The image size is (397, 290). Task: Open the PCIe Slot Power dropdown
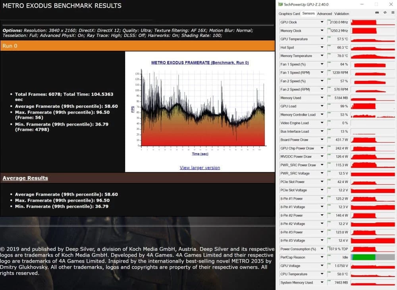pos(322,181)
